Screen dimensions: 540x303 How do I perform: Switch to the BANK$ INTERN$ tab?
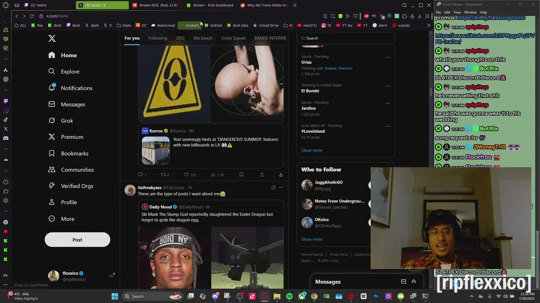270,38
